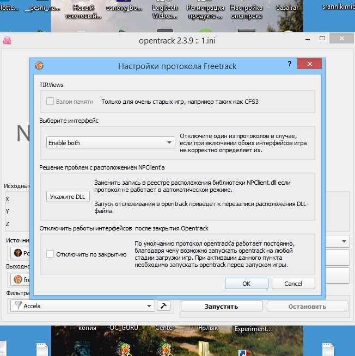The height and width of the screenshot is (356, 355).
Task: Click 'Выберите интерфейс' section label
Action: tap(69, 121)
